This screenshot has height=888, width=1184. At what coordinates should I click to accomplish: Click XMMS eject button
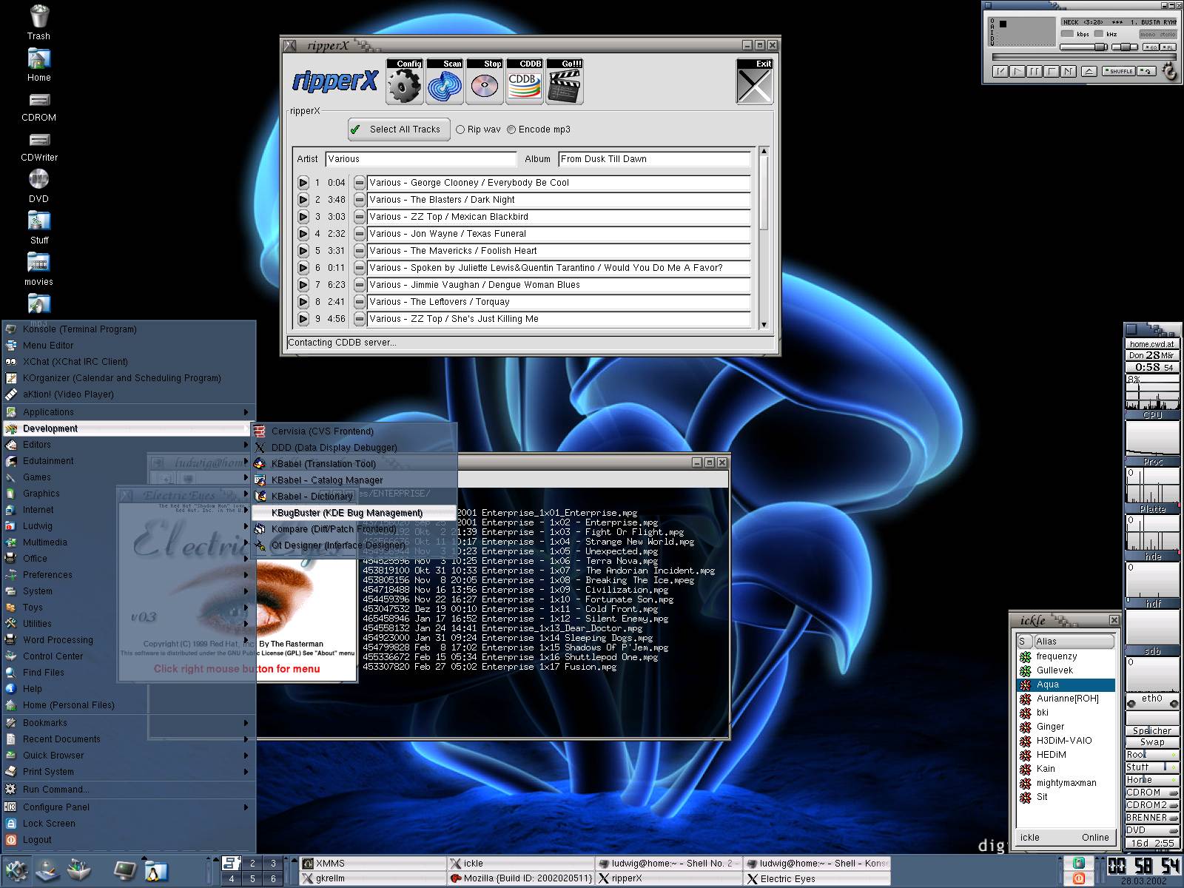tap(1089, 71)
